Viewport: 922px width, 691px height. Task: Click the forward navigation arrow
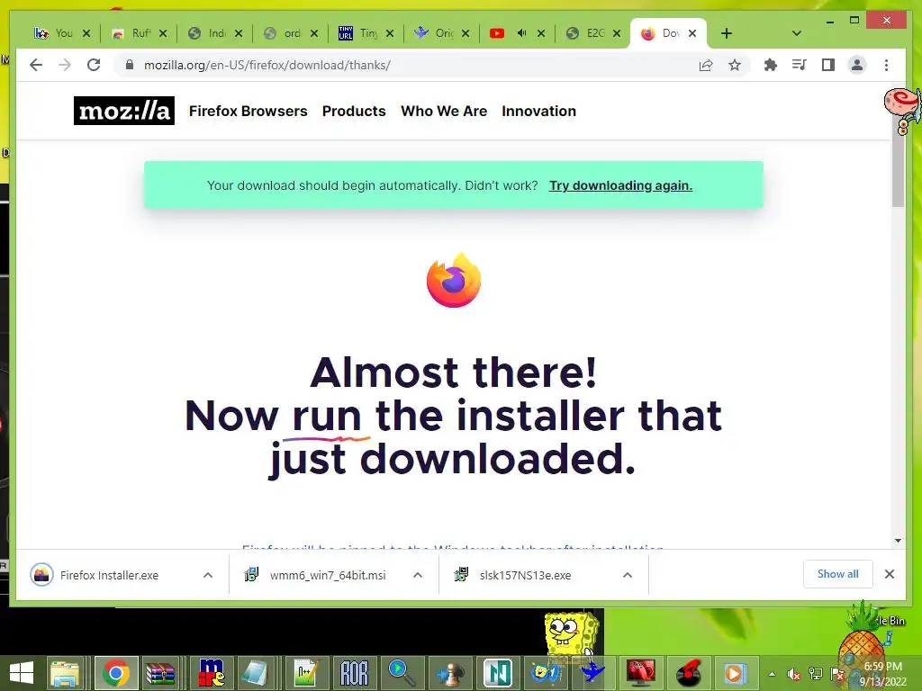[x=65, y=65]
